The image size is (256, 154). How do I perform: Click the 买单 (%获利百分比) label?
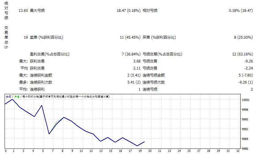159,38
